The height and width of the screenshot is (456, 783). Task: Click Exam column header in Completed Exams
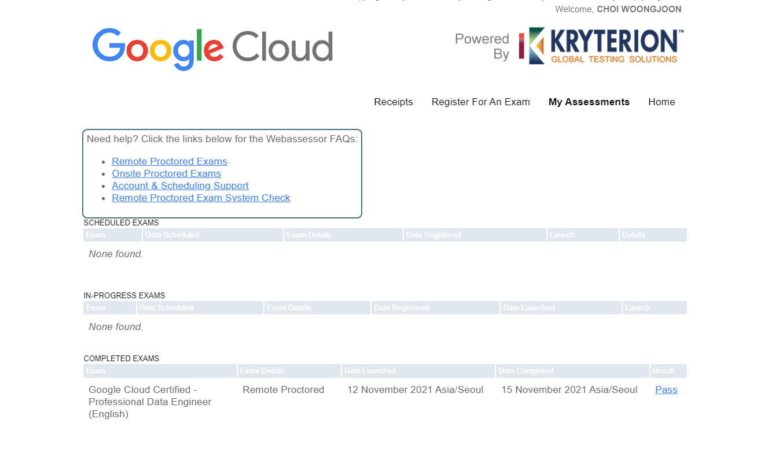click(160, 370)
